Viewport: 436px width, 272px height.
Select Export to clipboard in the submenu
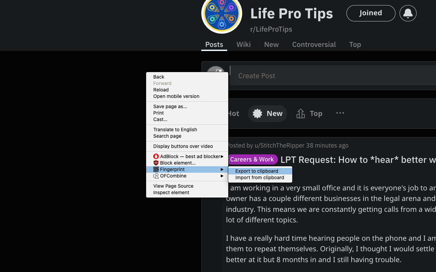point(260,171)
